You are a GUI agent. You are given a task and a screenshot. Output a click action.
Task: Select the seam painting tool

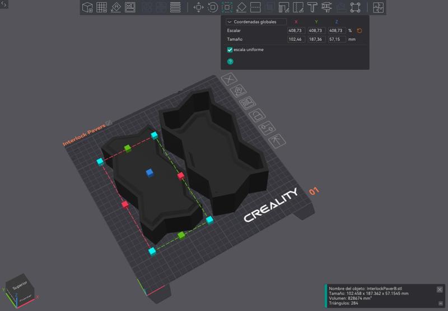298,7
